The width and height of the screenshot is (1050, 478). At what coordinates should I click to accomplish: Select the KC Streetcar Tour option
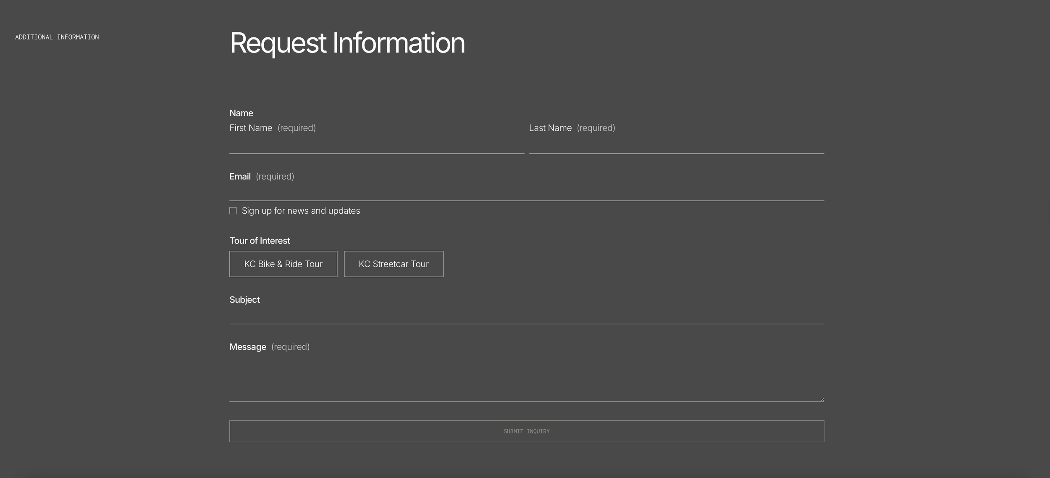[x=394, y=264]
